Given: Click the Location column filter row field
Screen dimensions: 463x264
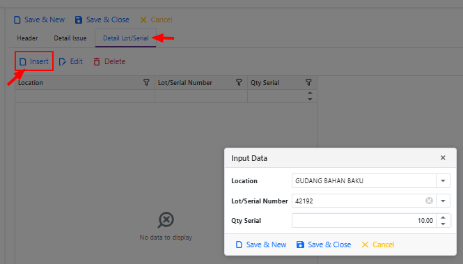Looking at the screenshot, I should tap(85, 96).
